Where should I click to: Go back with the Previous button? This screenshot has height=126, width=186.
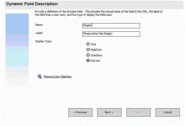click(x=80, y=112)
